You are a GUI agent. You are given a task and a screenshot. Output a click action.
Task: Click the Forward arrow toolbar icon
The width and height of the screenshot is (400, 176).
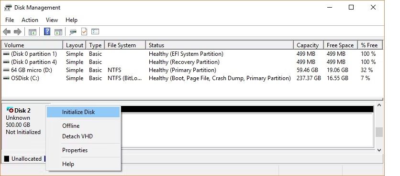17,32
